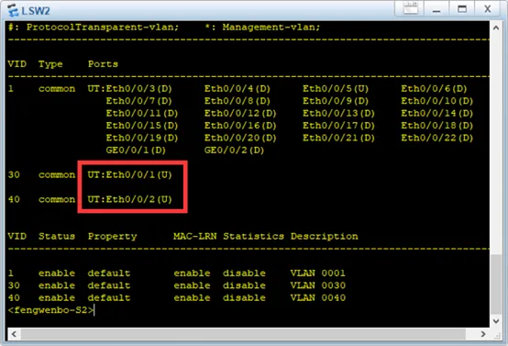The image size is (508, 346).
Task: Click the vertical scrollbar thumb
Action: [496, 285]
